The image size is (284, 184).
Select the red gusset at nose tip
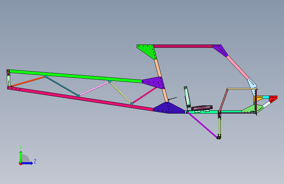[273, 99]
